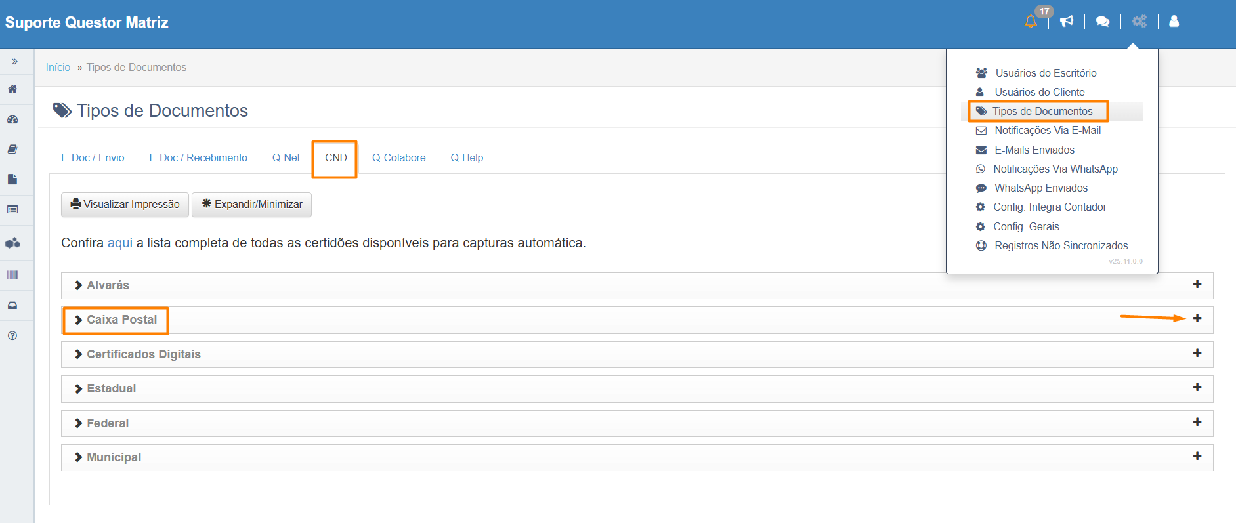Expand the Alvarás section
This screenshot has width=1236, height=523.
pyautogui.click(x=108, y=285)
